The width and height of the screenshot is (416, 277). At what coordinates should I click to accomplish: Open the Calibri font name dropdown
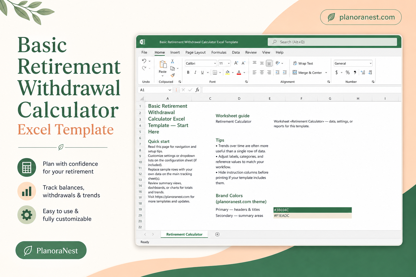215,63
